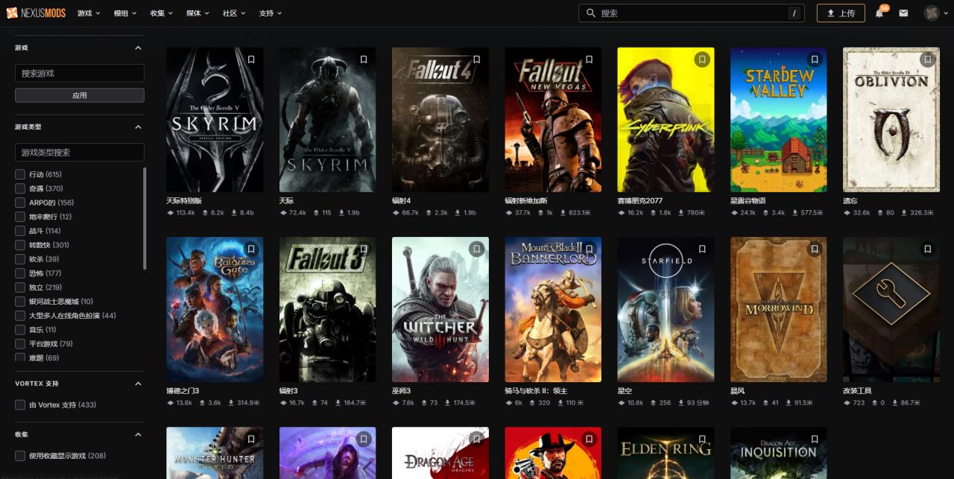Bookmark the 改装工具 card
954x479 pixels.
tap(927, 249)
